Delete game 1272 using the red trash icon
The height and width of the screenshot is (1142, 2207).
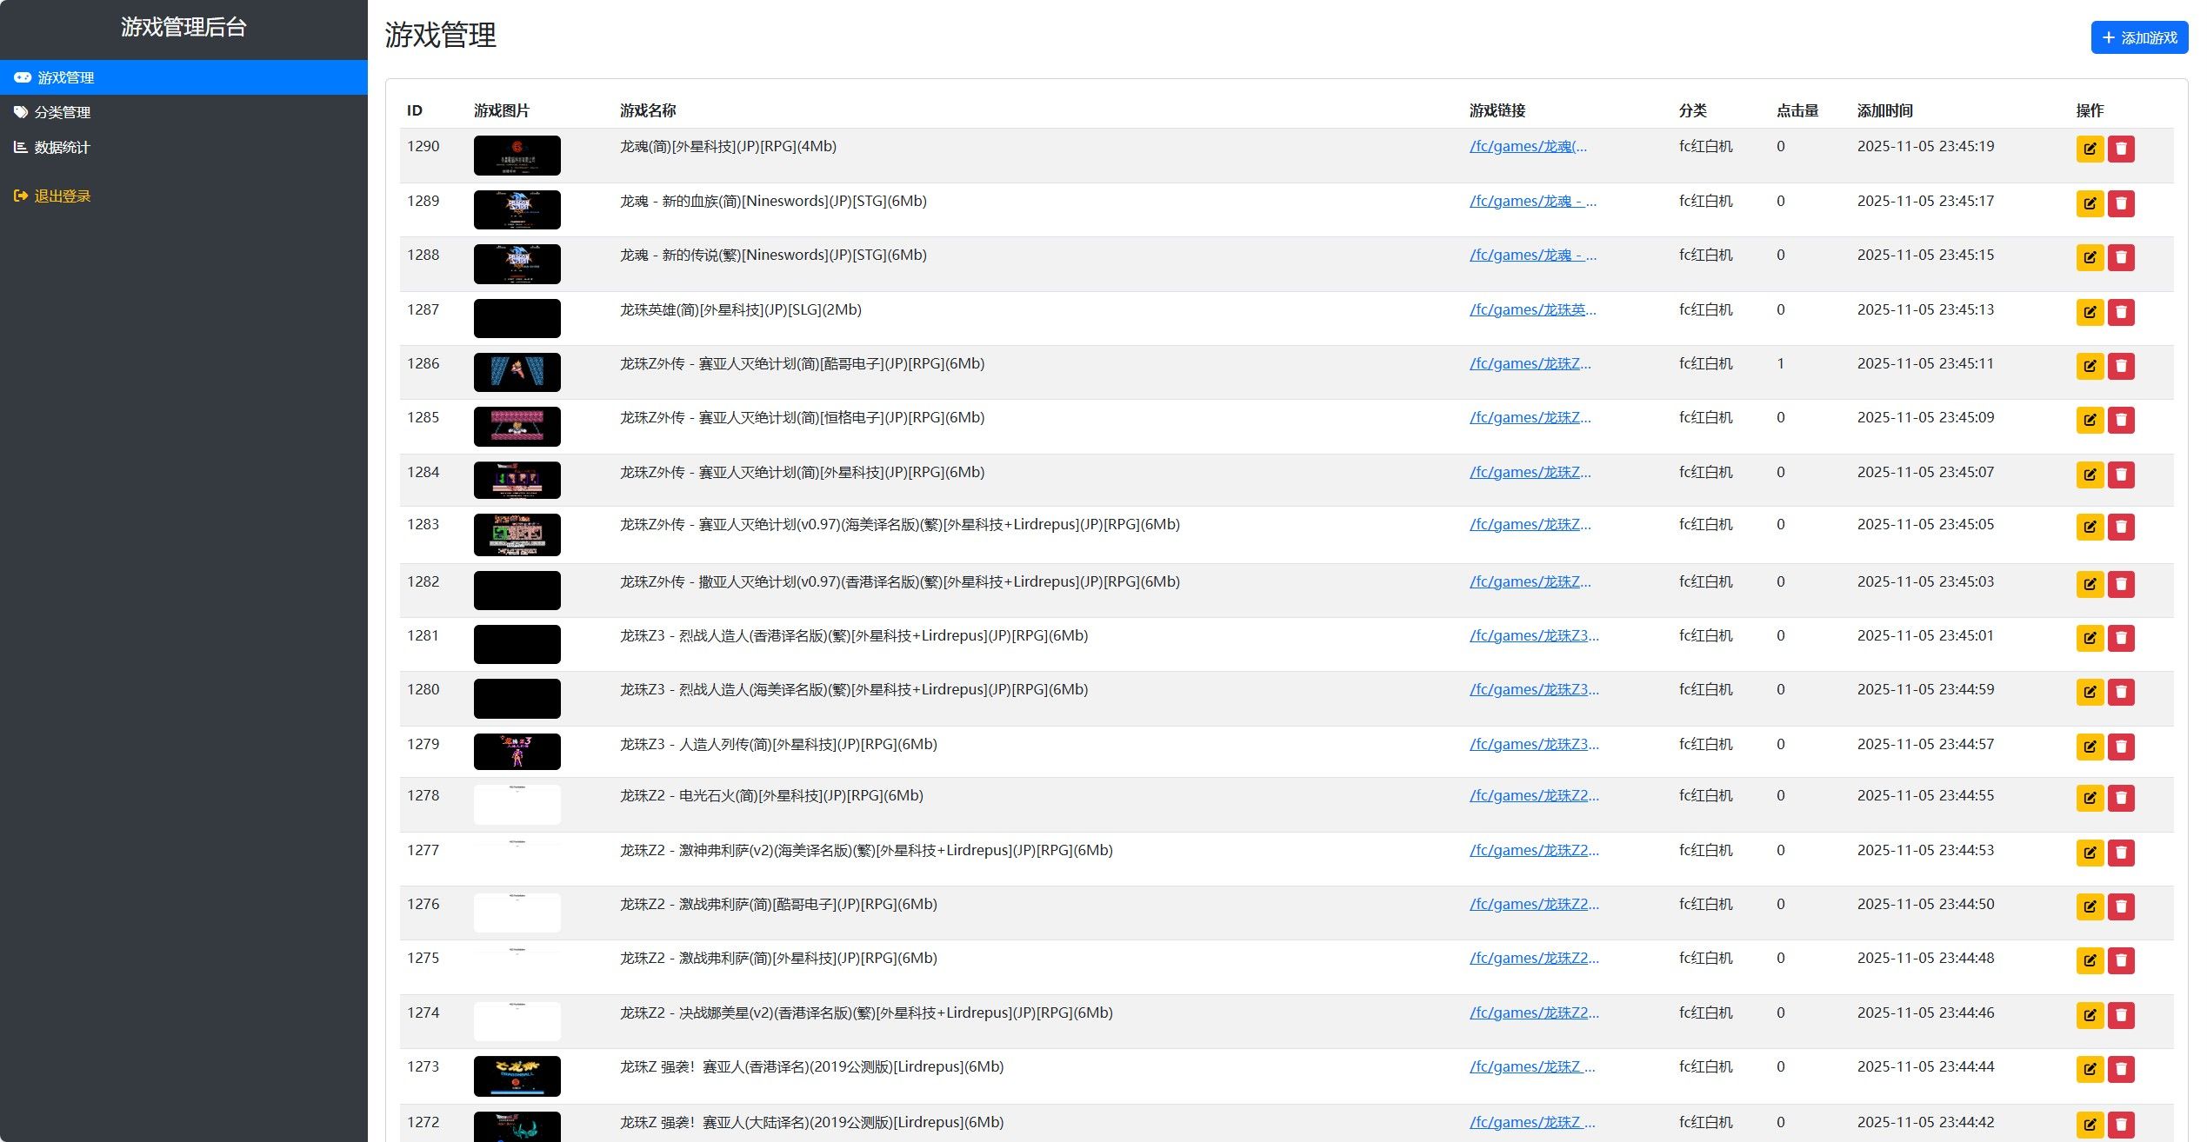coord(2122,1123)
